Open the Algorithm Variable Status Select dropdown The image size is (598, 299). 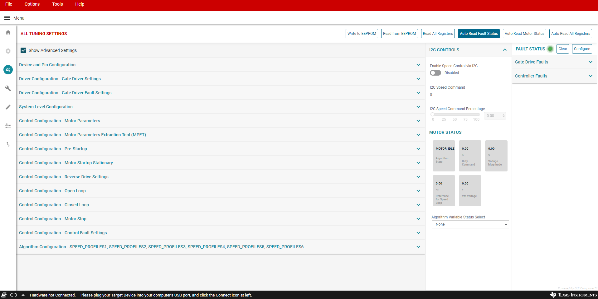pyautogui.click(x=470, y=224)
